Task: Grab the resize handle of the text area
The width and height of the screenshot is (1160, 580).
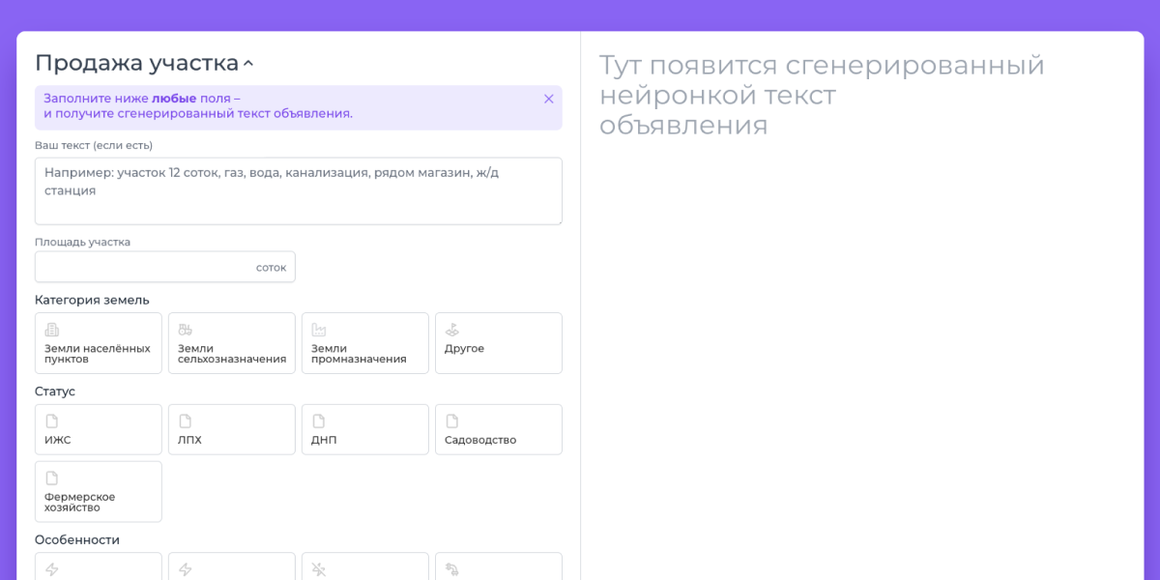Action: coord(558,220)
